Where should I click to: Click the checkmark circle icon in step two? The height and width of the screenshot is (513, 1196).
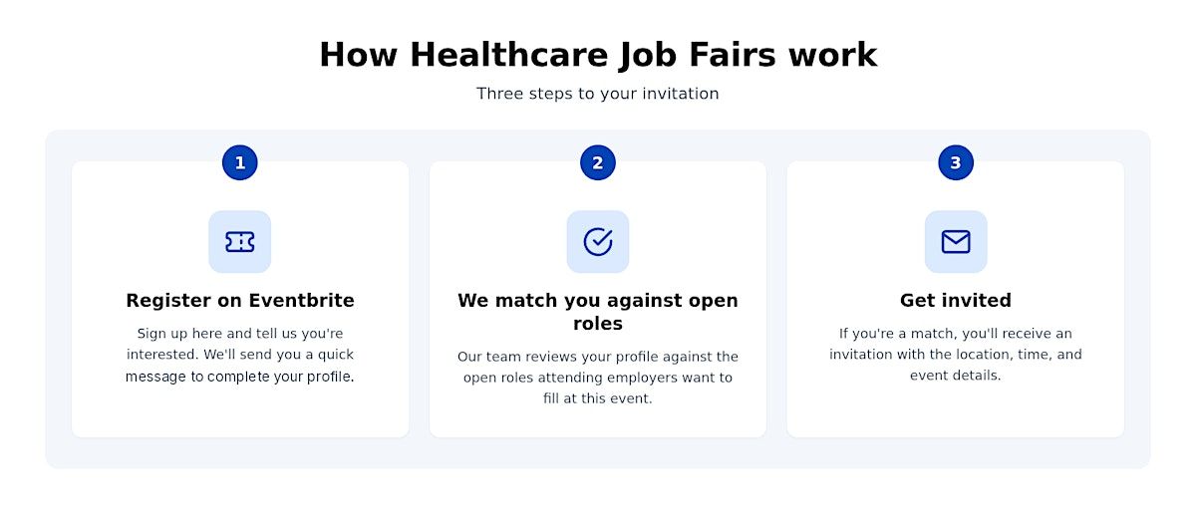pos(598,242)
